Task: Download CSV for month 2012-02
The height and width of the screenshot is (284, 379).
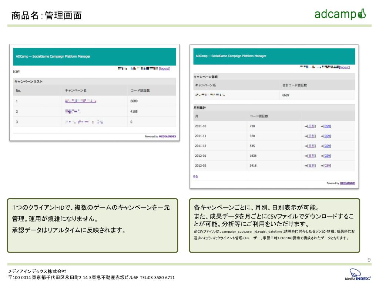Action: pyautogui.click(x=327, y=166)
